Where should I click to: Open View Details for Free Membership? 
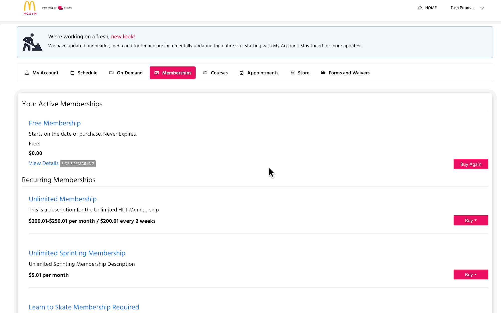(44, 163)
